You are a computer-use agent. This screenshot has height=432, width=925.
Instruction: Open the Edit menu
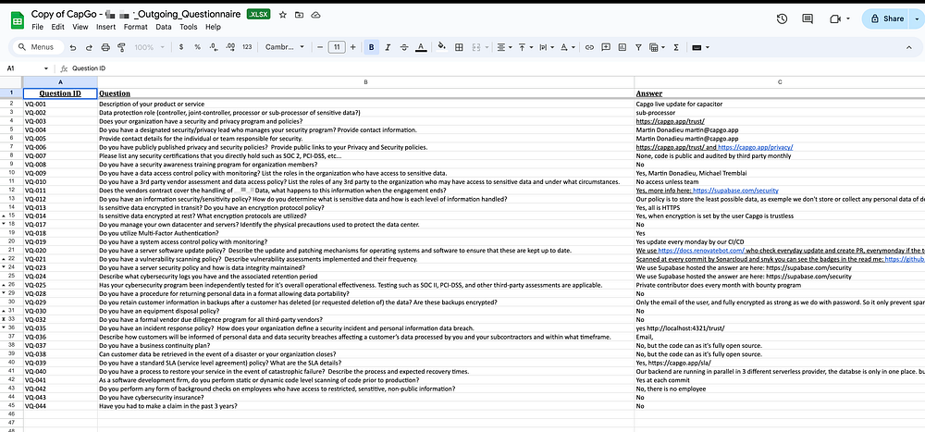57,27
